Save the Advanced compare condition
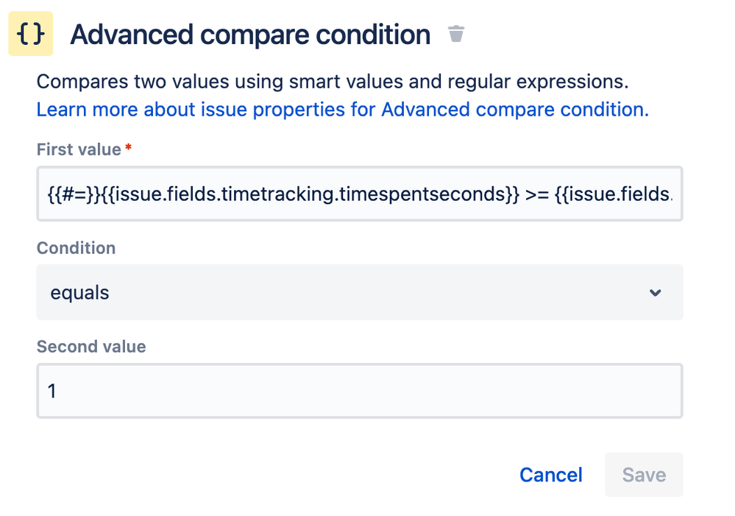 644,475
